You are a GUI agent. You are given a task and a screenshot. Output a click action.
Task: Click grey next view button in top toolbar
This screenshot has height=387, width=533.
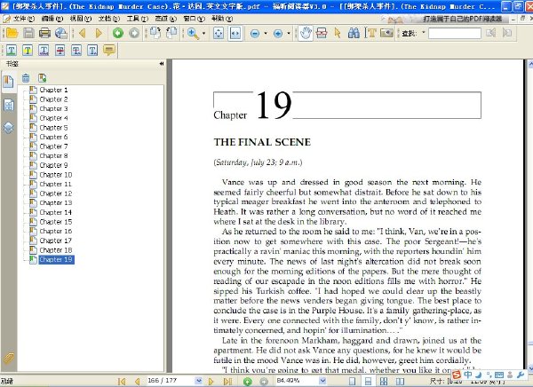(x=134, y=33)
